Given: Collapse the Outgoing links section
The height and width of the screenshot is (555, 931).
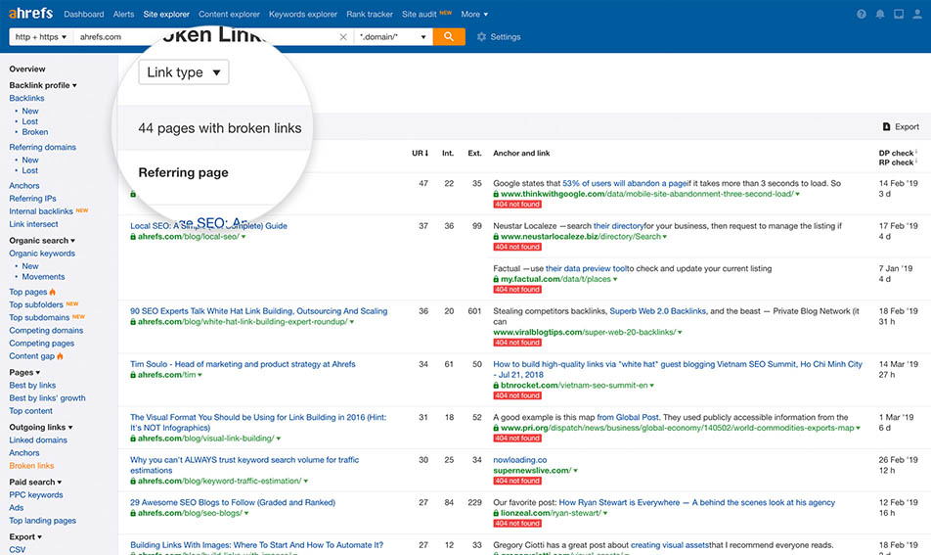Looking at the screenshot, I should pos(40,427).
